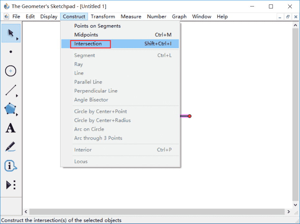This screenshot has width=300, height=224.
Task: Select the Text tool
Action: 10,128
